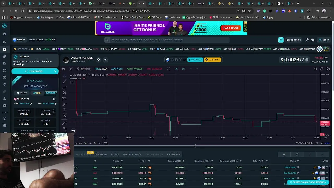Screen dimensions: 334x188
Task: Open the Cantidad ADM column filter
Action: pyautogui.click(x=212, y=161)
